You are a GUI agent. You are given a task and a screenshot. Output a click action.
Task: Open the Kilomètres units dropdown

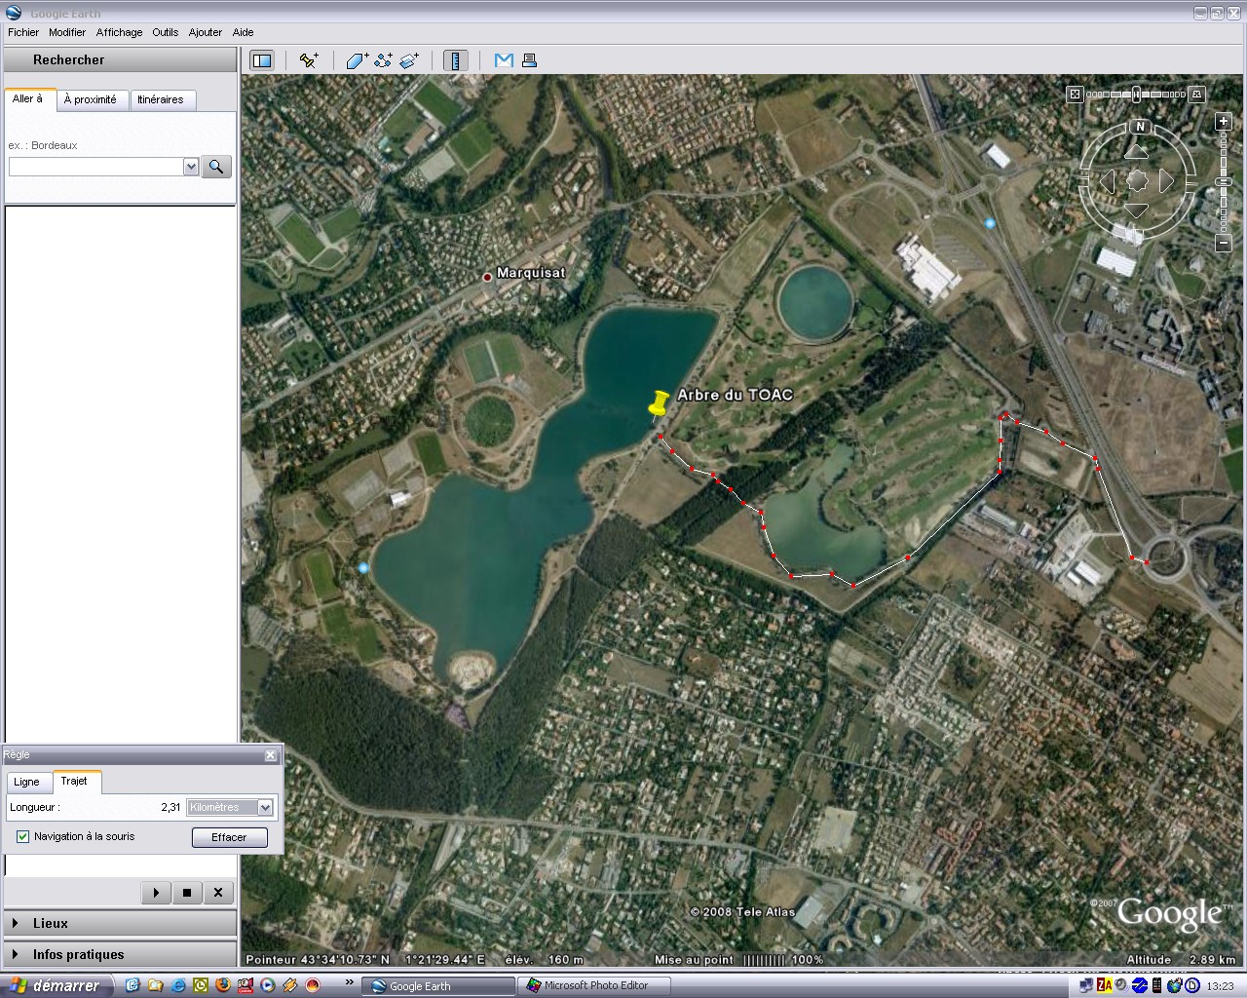click(264, 807)
